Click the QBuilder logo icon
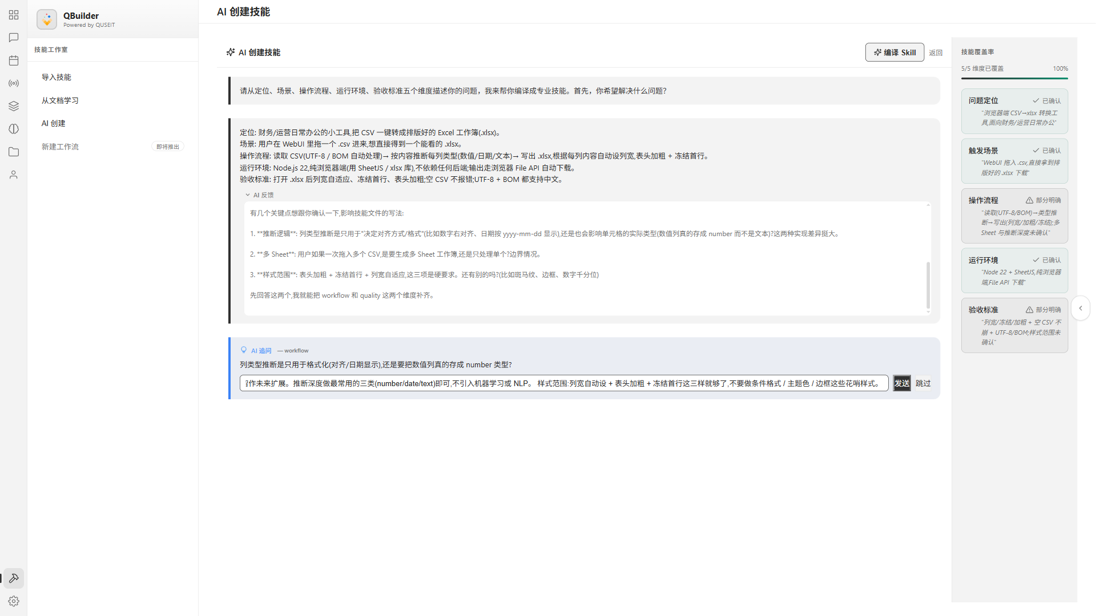 pos(47,19)
